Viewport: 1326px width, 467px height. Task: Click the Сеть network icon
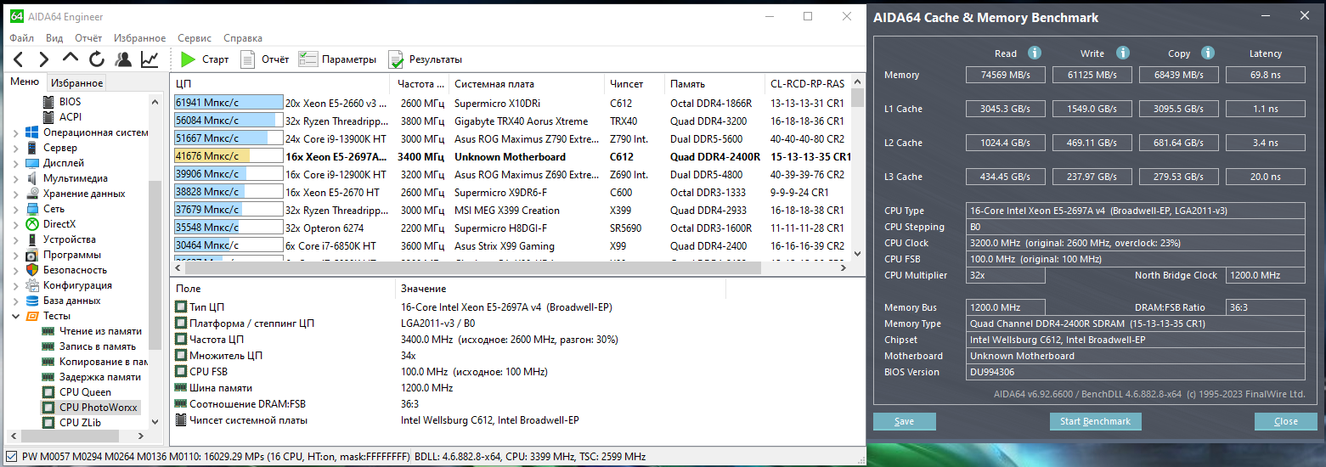[31, 209]
